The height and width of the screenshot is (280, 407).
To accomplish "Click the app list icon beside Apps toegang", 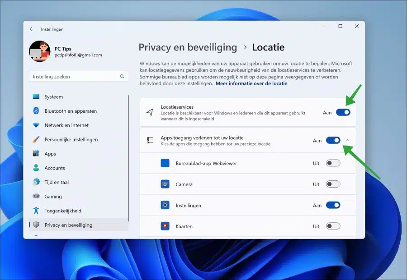I will pyautogui.click(x=150, y=140).
